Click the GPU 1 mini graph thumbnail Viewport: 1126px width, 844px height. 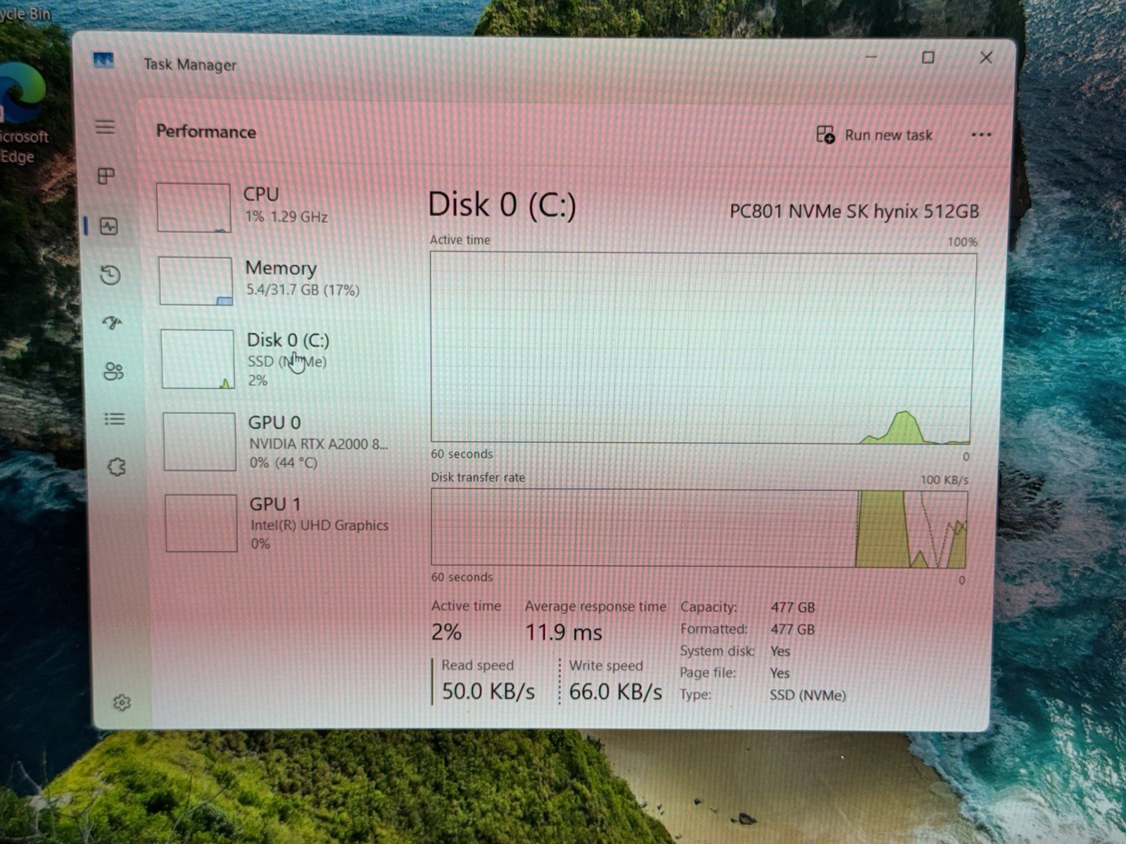point(201,523)
